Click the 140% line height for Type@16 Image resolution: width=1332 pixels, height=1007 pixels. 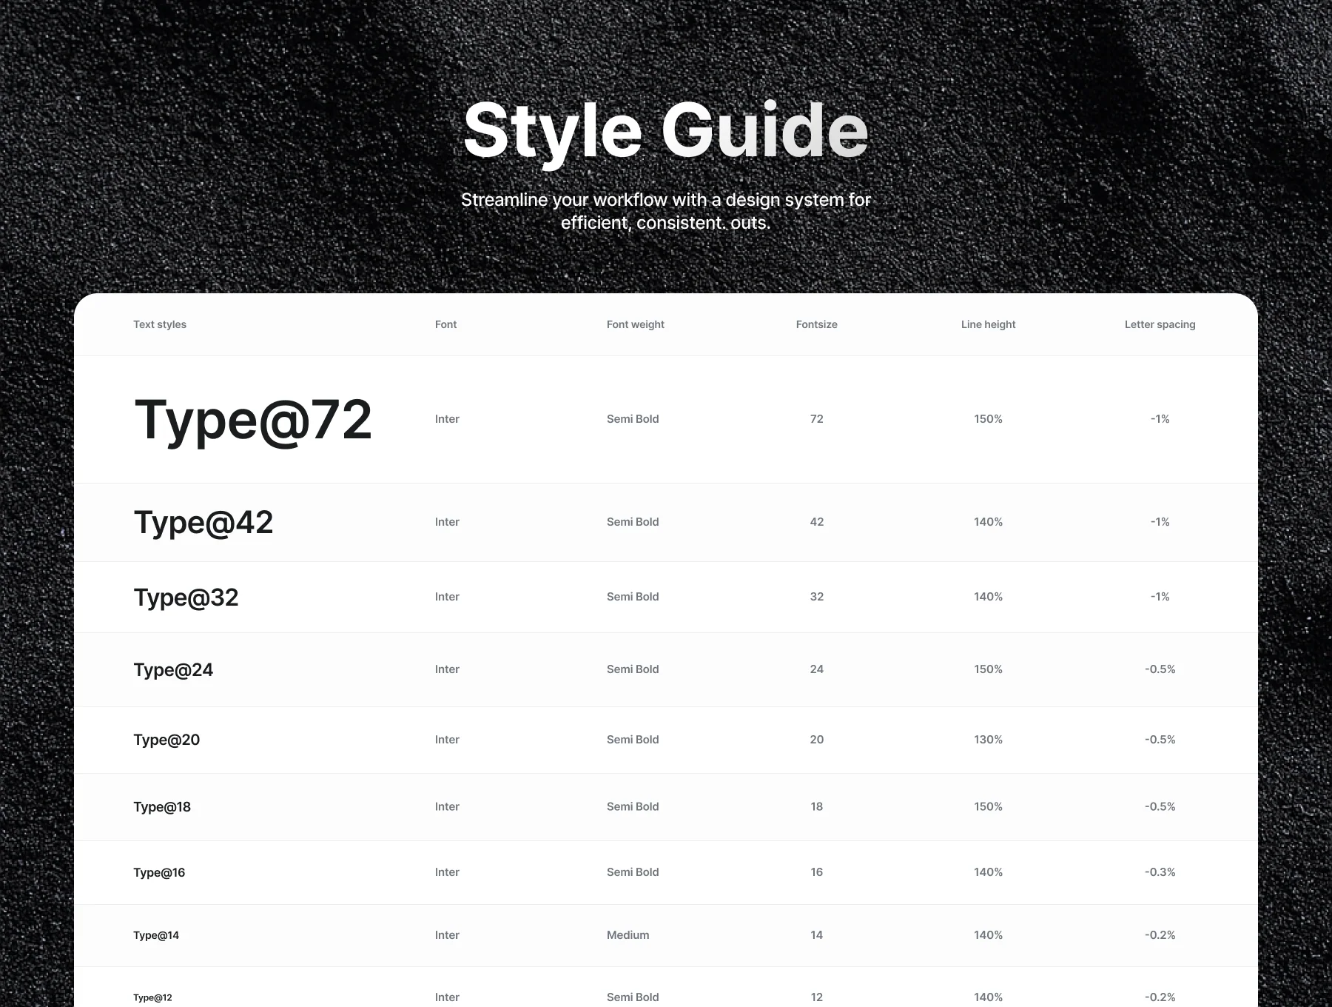tap(989, 872)
